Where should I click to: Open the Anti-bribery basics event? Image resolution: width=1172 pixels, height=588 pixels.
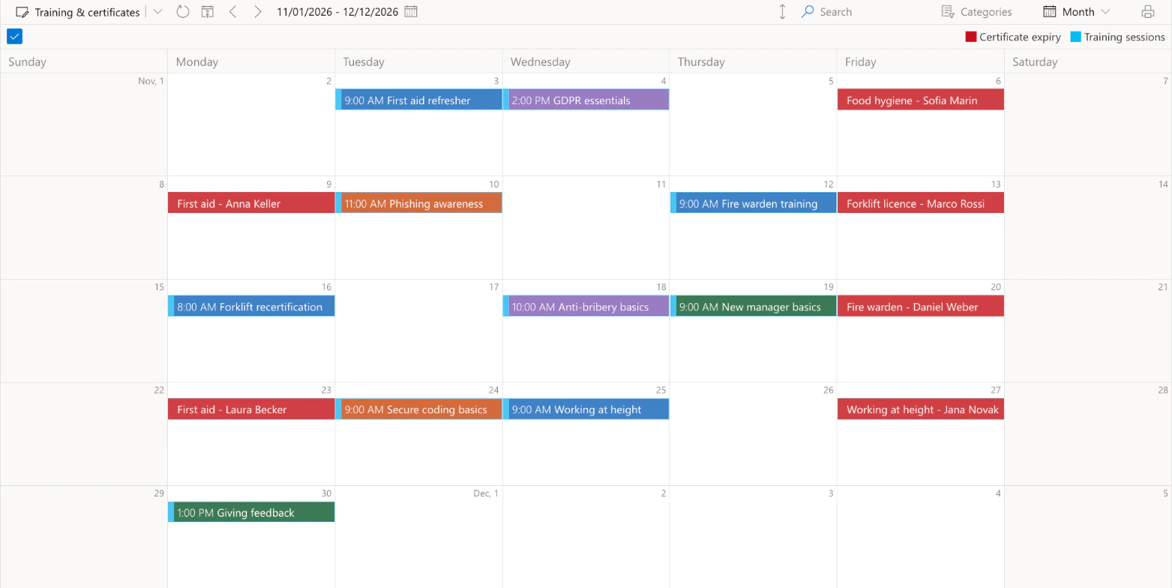point(586,306)
